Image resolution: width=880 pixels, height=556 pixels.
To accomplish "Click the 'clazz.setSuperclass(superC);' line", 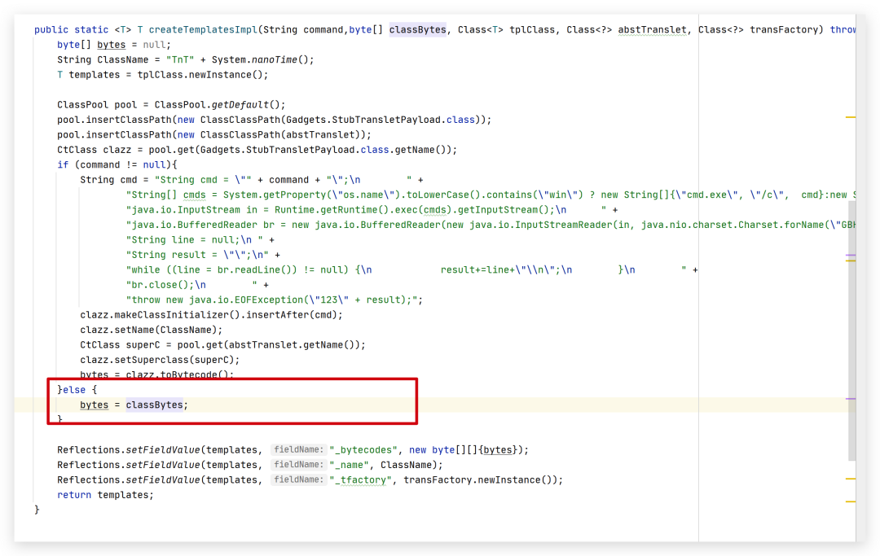I will [x=160, y=361].
